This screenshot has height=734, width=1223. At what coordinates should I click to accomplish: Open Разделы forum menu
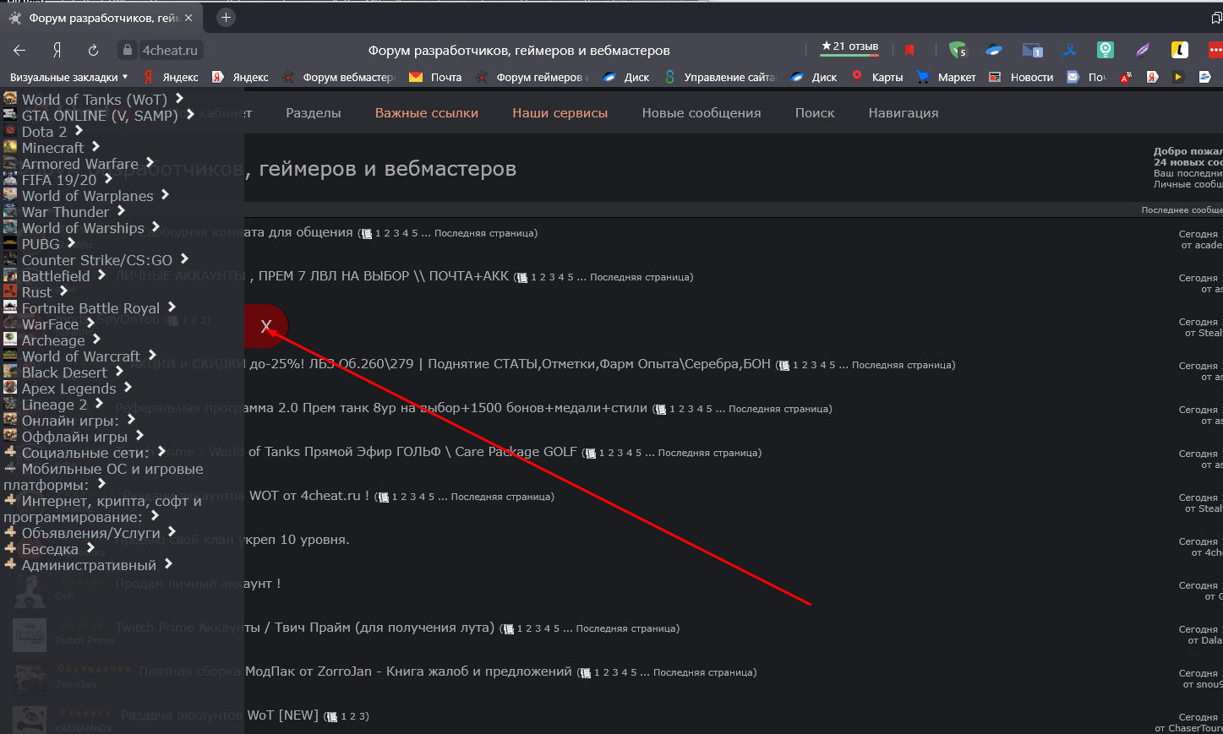pos(313,113)
